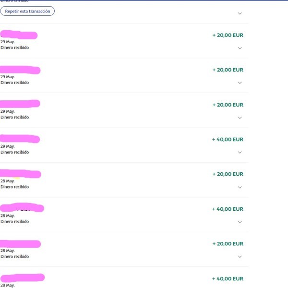Select the bottommost + 40,00 EUR amount

(228, 278)
